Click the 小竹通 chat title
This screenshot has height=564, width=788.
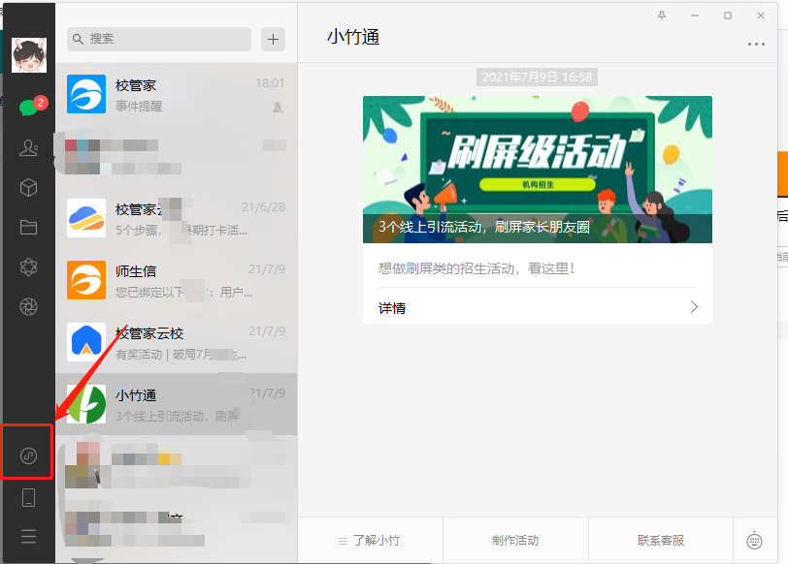(353, 37)
